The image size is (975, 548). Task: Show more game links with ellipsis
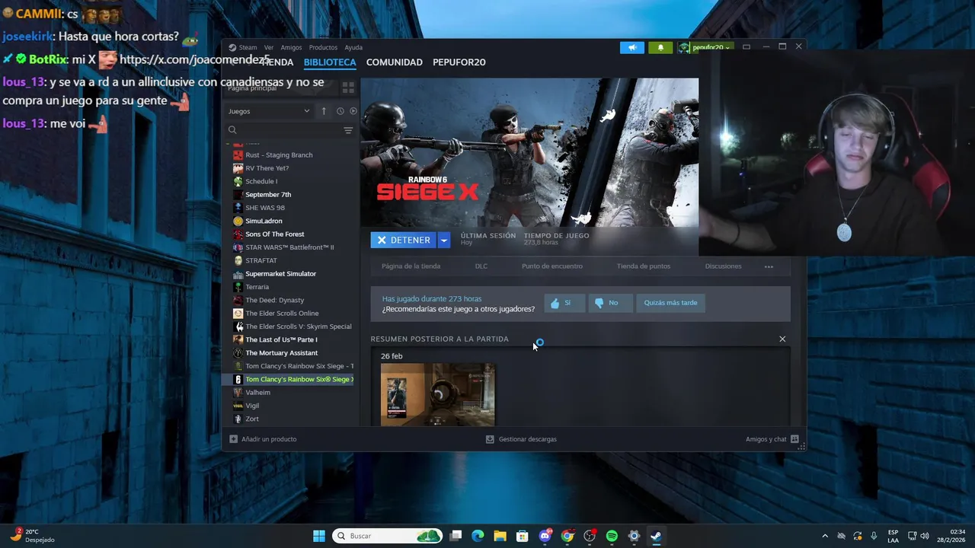click(x=769, y=266)
